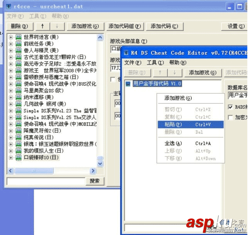Click game icon beside 口袋棒球10(日)
The width and height of the screenshot is (248, 235).
point(19,158)
